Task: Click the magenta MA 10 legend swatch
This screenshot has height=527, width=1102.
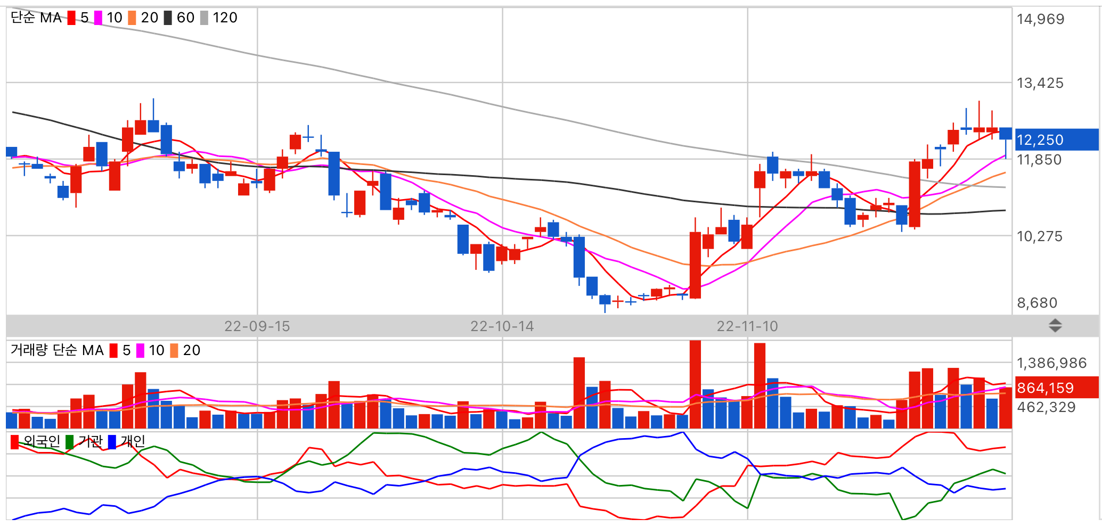Action: pyautogui.click(x=98, y=18)
